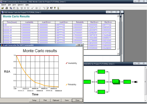
Task: Open the Window menu
Action: click(x=20, y=5)
